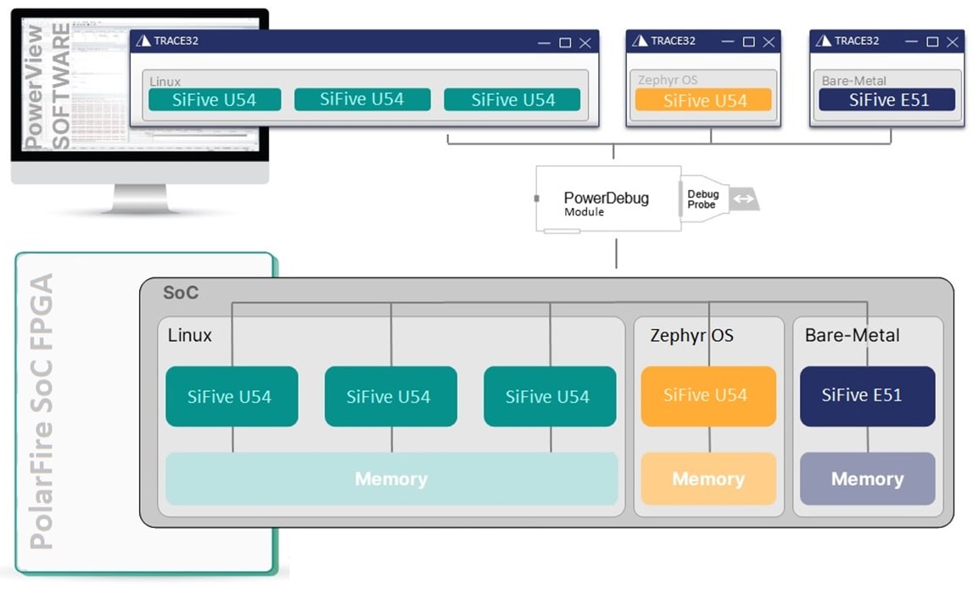This screenshot has height=593, width=979.
Task: Click the 'Linux' label in the SoC block
Action: (x=190, y=335)
